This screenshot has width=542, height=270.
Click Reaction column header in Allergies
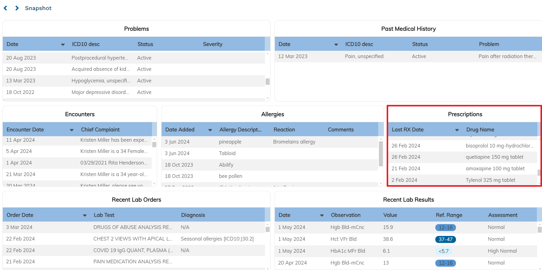(x=284, y=130)
